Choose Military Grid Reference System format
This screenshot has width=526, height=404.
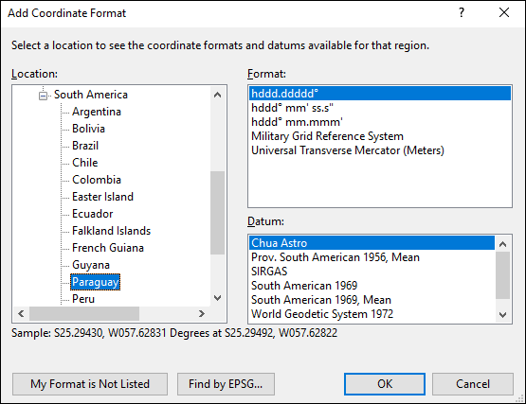[380, 136]
